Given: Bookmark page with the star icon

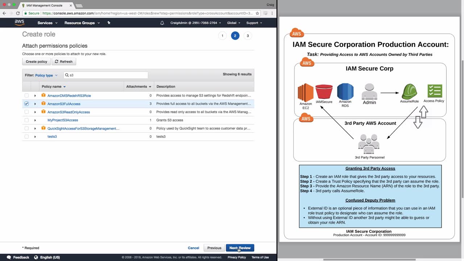Looking at the screenshot, I should coord(257,13).
